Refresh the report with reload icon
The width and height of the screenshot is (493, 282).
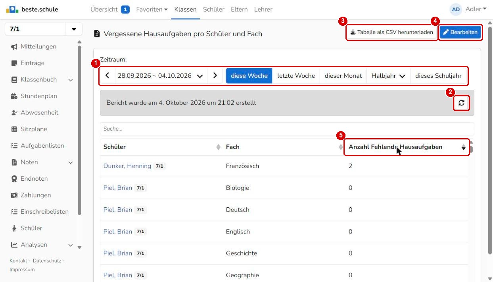(461, 103)
